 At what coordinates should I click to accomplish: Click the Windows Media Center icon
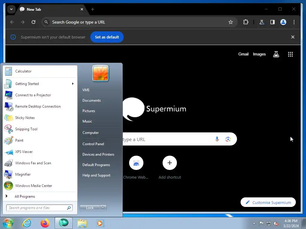pyautogui.click(x=9, y=185)
